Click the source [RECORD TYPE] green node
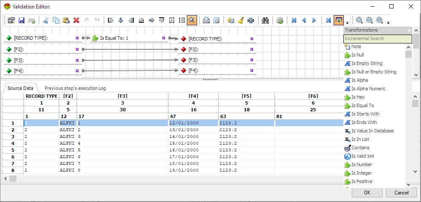421x202 pixels. pyautogui.click(x=43, y=38)
